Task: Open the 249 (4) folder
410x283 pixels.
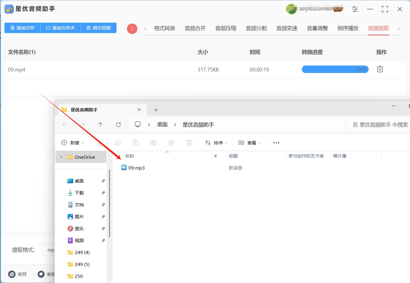Action: click(79, 252)
